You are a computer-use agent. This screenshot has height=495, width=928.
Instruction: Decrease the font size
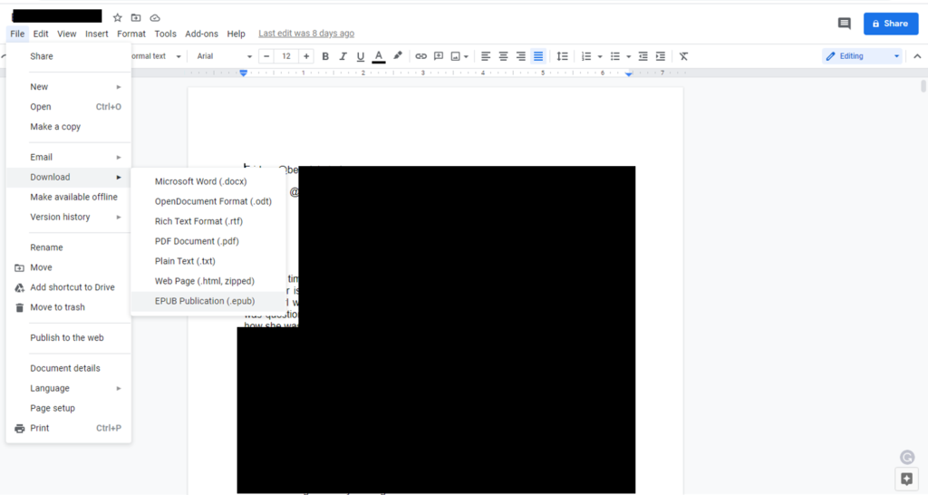(x=266, y=56)
